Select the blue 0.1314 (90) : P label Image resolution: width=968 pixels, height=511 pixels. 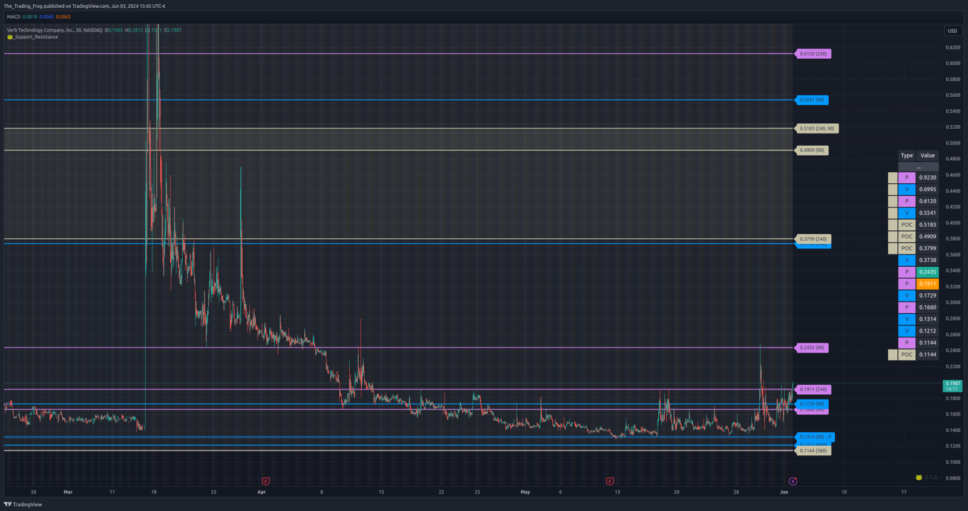pyautogui.click(x=815, y=437)
